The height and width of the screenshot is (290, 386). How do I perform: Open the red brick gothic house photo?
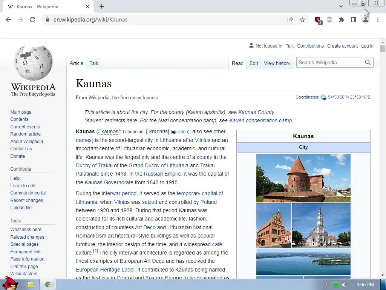(274, 225)
